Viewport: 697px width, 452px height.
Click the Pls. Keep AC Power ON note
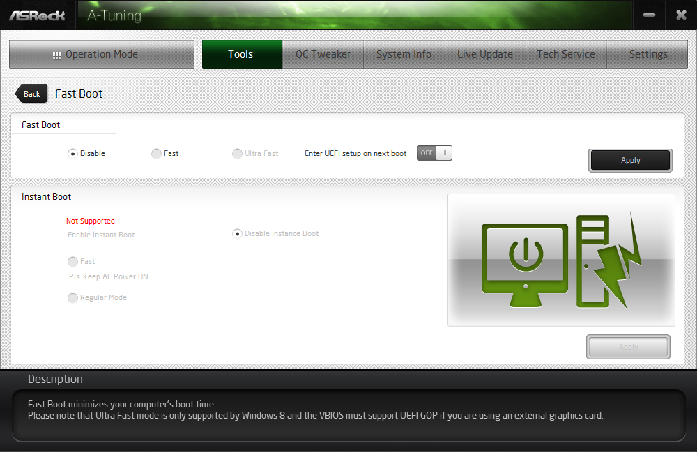tap(108, 276)
